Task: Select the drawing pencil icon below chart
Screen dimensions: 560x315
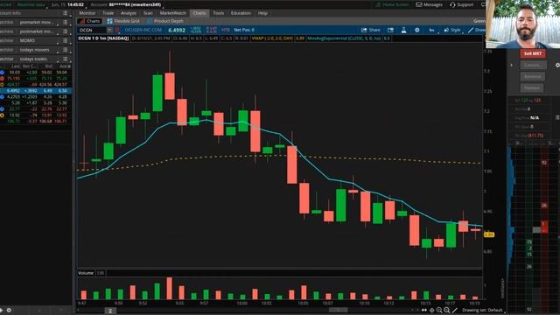Action: point(455,311)
